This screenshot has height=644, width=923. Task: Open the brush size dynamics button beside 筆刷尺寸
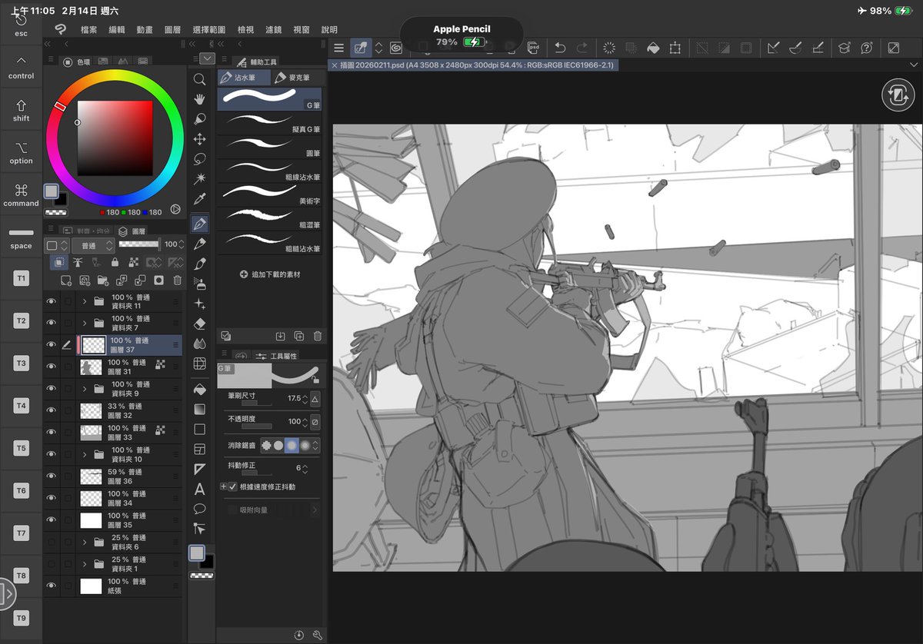[315, 399]
